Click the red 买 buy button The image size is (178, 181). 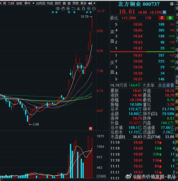[x=162, y=18]
